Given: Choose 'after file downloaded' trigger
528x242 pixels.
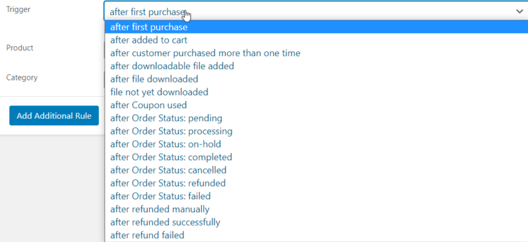Looking at the screenshot, I should point(316,79).
